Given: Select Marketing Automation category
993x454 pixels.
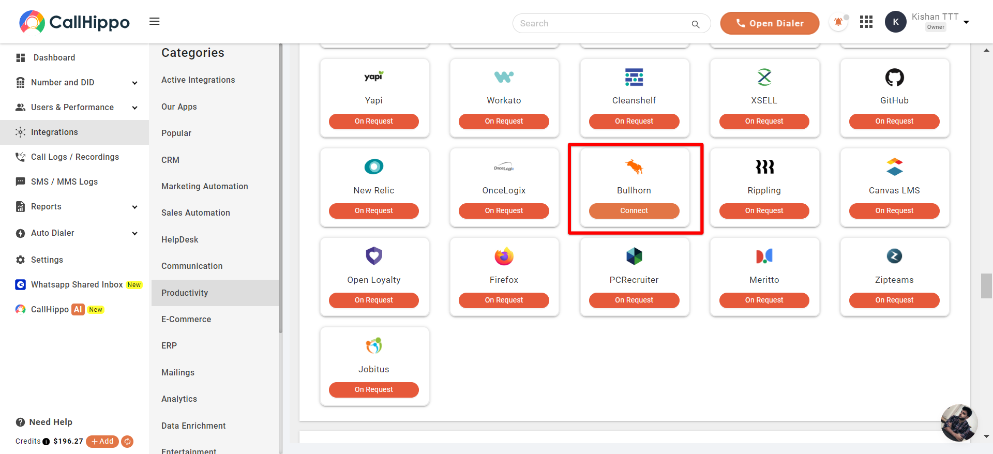Looking at the screenshot, I should (205, 187).
